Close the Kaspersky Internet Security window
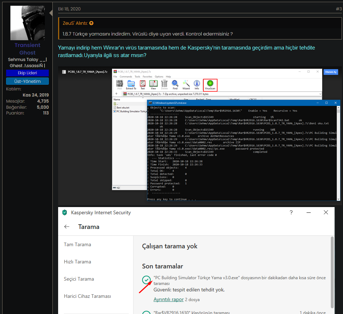The image size is (343, 314). click(x=326, y=212)
